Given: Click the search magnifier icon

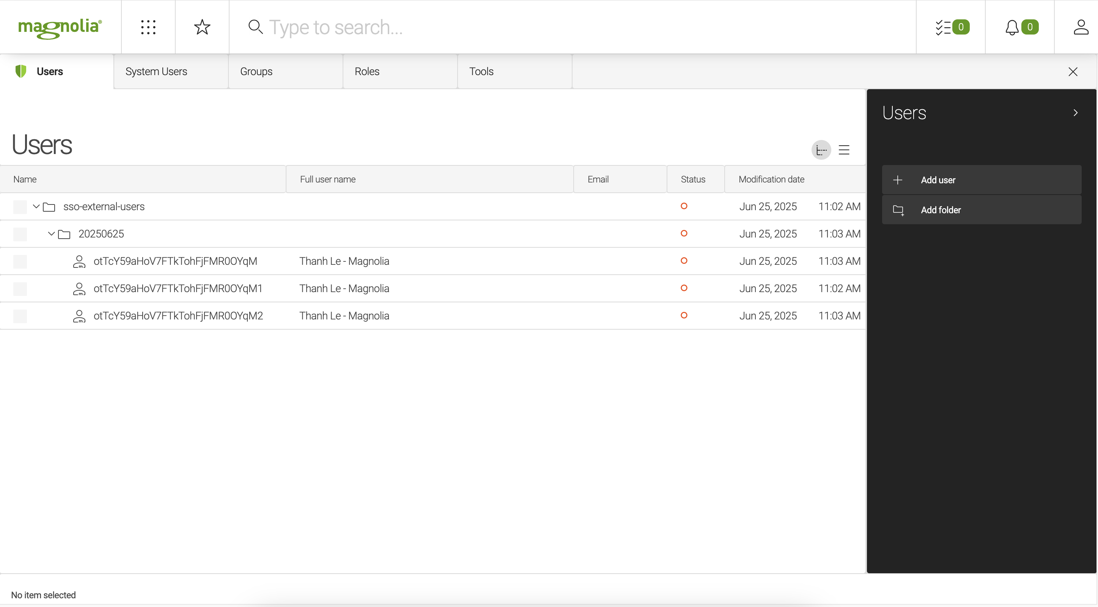Looking at the screenshot, I should pos(255,27).
